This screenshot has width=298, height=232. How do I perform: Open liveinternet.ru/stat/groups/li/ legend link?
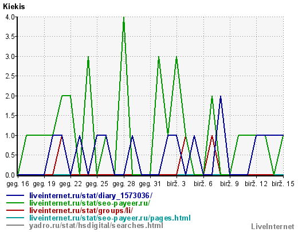click(x=81, y=210)
